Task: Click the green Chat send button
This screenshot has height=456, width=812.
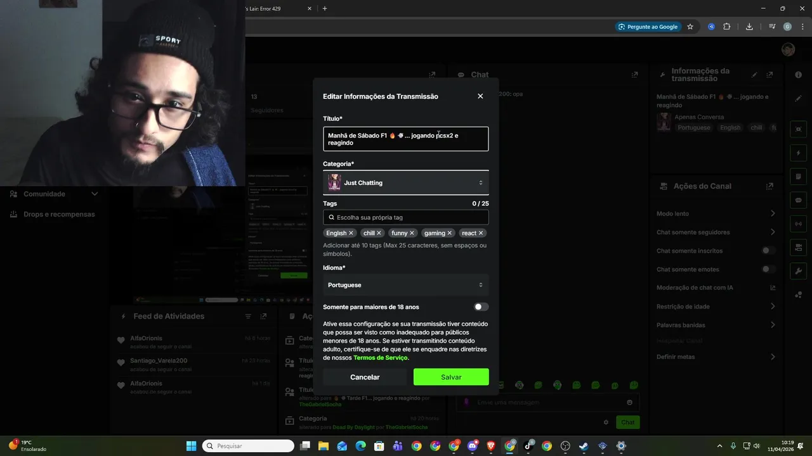Action: (x=627, y=422)
